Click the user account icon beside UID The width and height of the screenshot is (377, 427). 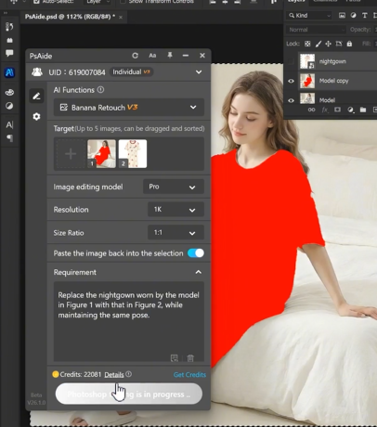[37, 72]
